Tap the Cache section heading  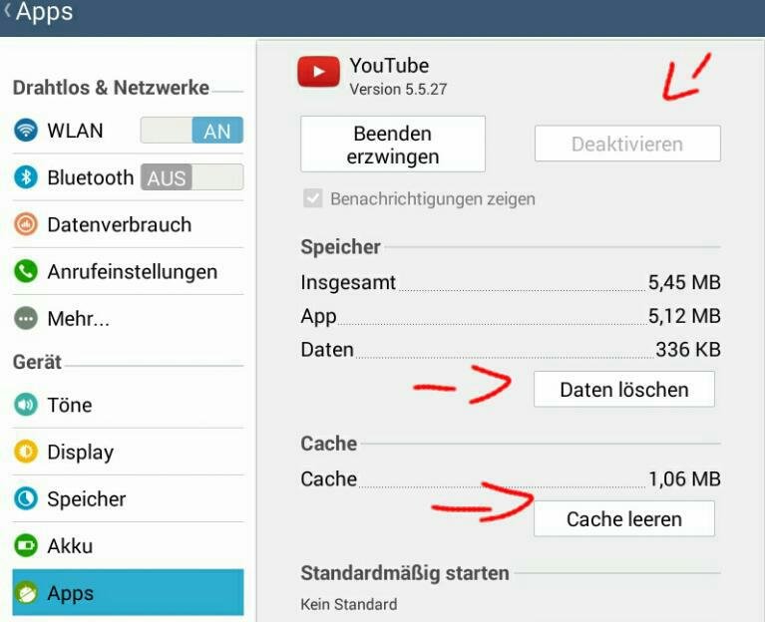329,444
